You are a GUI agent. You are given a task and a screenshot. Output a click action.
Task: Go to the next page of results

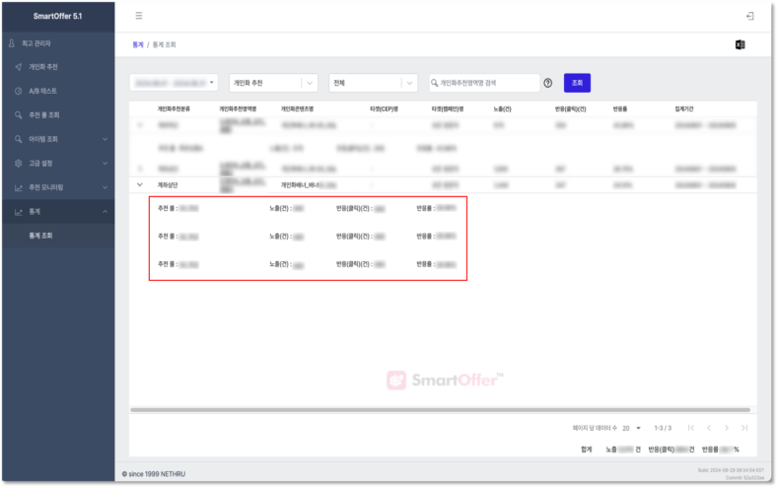click(x=727, y=427)
